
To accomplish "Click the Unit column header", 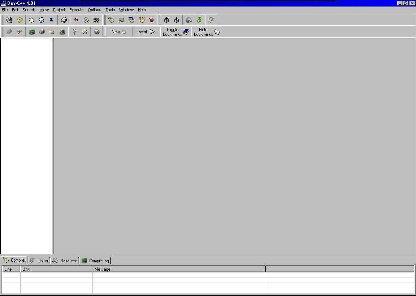I will [x=56, y=269].
